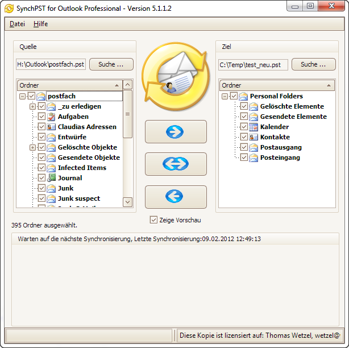
Task: Expand the _zu erledigen folder node
Action: coord(32,106)
